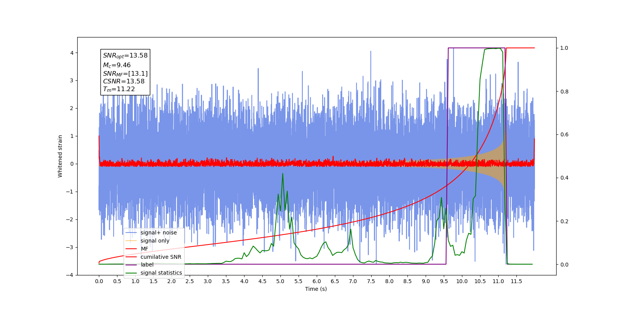The width and height of the screenshot is (618, 309).
Task: Click the CSNR=13.58 annotation text
Action: pyautogui.click(x=124, y=81)
